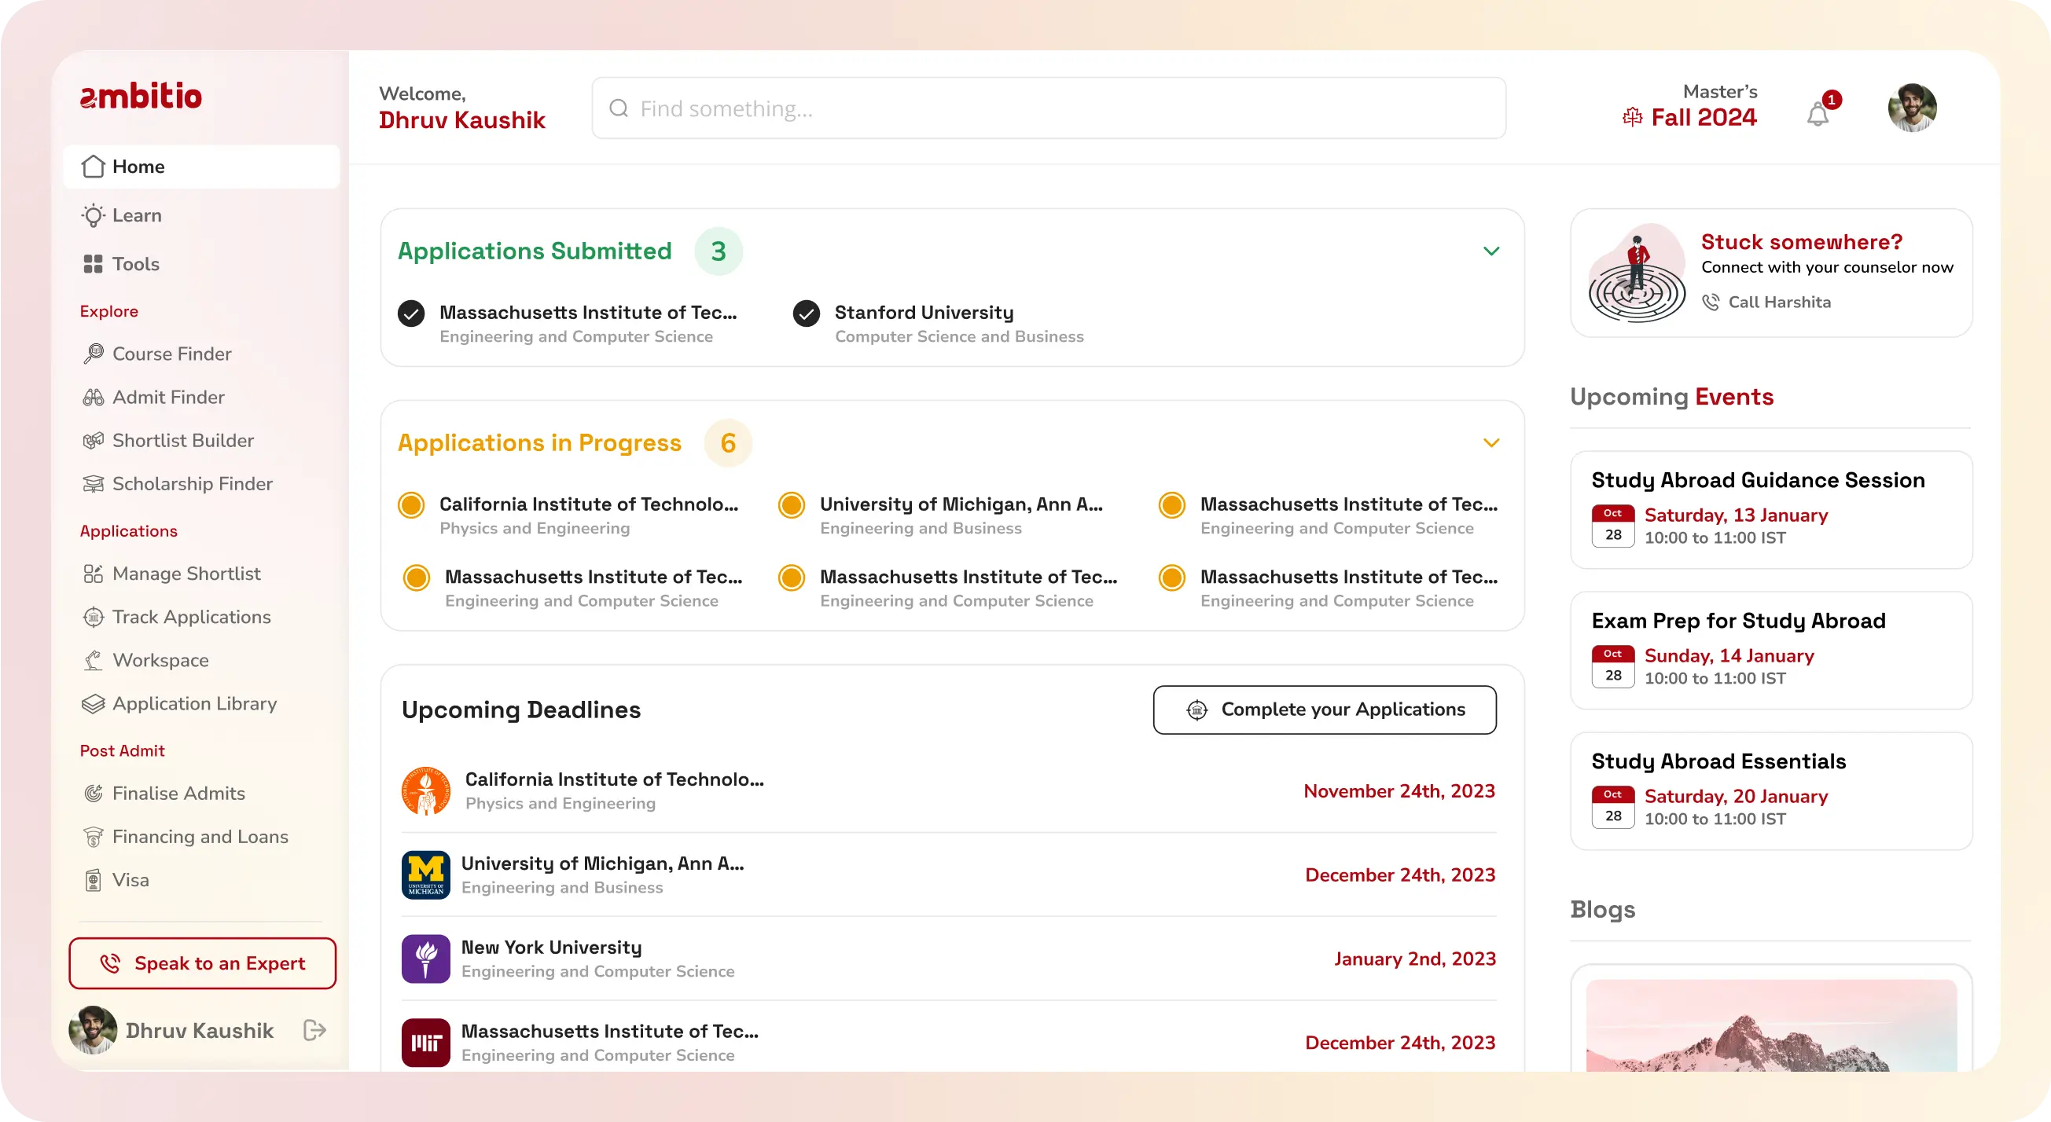Click the logout icon beside Dhruv Kaushik

314,1031
